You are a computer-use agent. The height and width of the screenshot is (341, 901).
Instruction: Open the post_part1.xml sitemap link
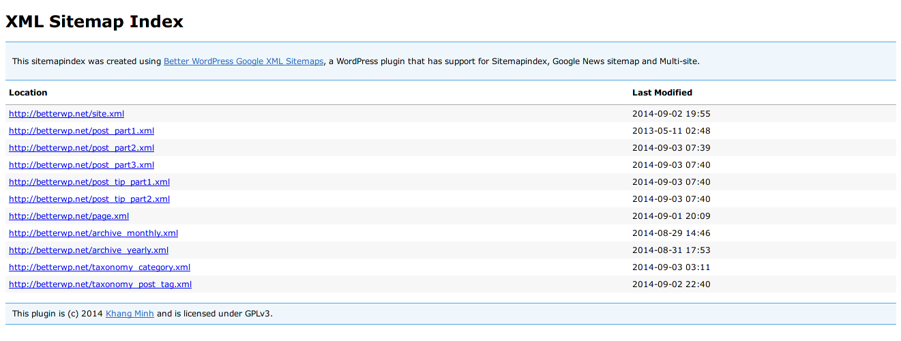(x=81, y=131)
